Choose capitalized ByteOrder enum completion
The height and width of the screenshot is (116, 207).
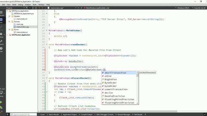tap(119, 83)
